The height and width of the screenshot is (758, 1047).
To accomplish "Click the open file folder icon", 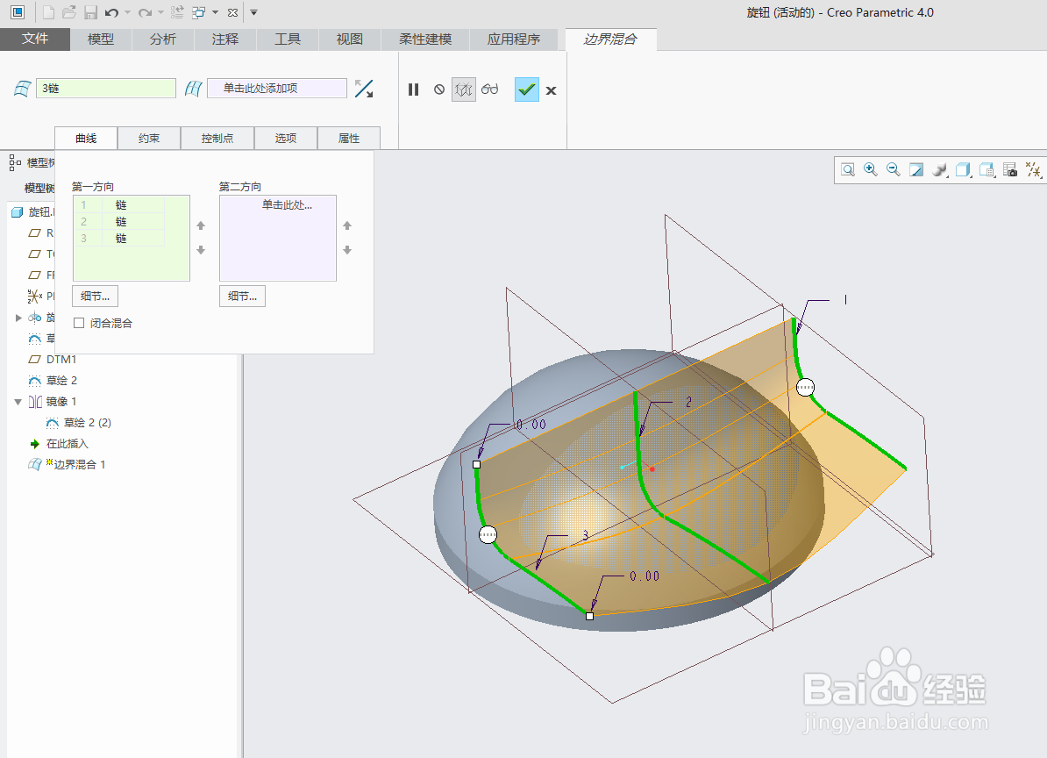I will tap(68, 12).
